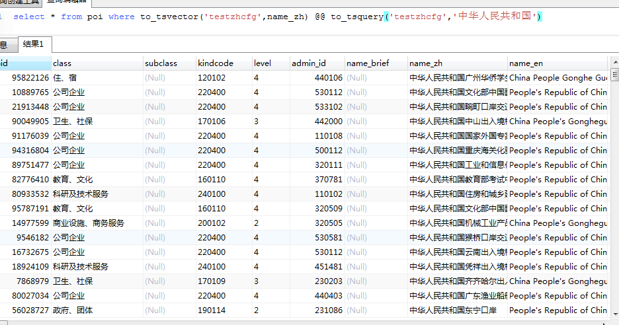The image size is (619, 325).
Task: Click inside the SQL query editor text
Action: point(277,17)
